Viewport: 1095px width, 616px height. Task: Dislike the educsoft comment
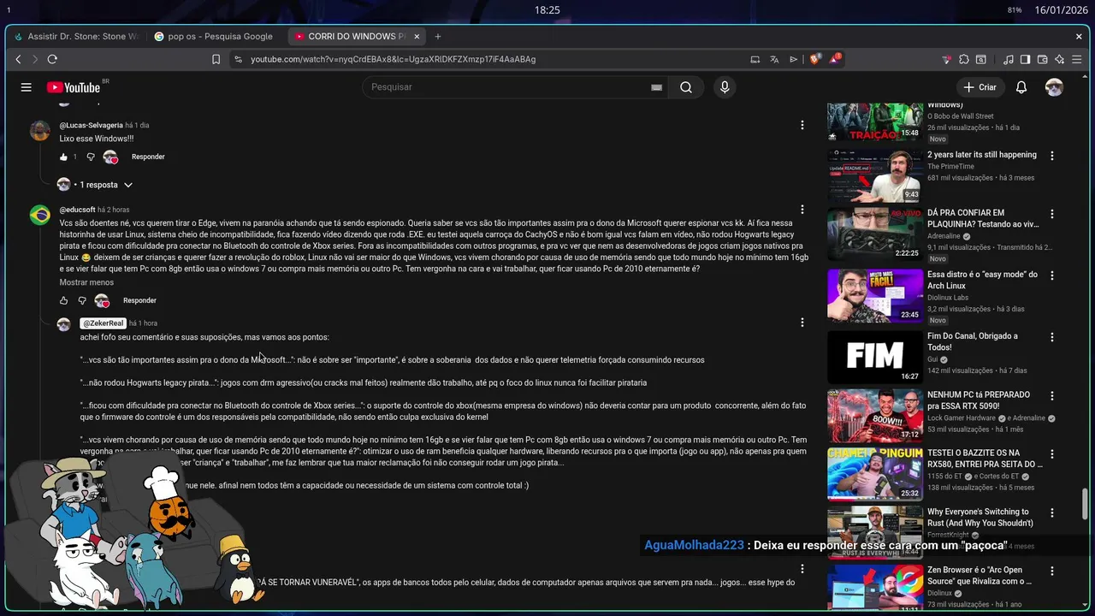click(82, 300)
